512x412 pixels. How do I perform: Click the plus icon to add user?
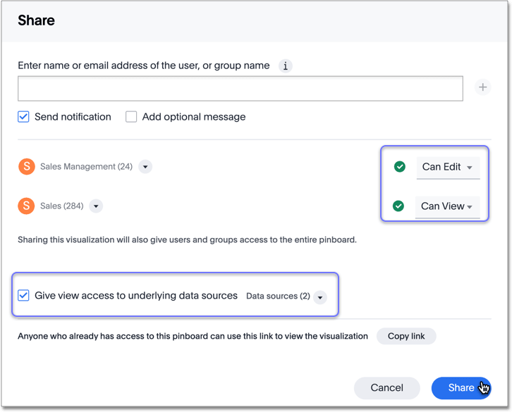click(x=483, y=87)
